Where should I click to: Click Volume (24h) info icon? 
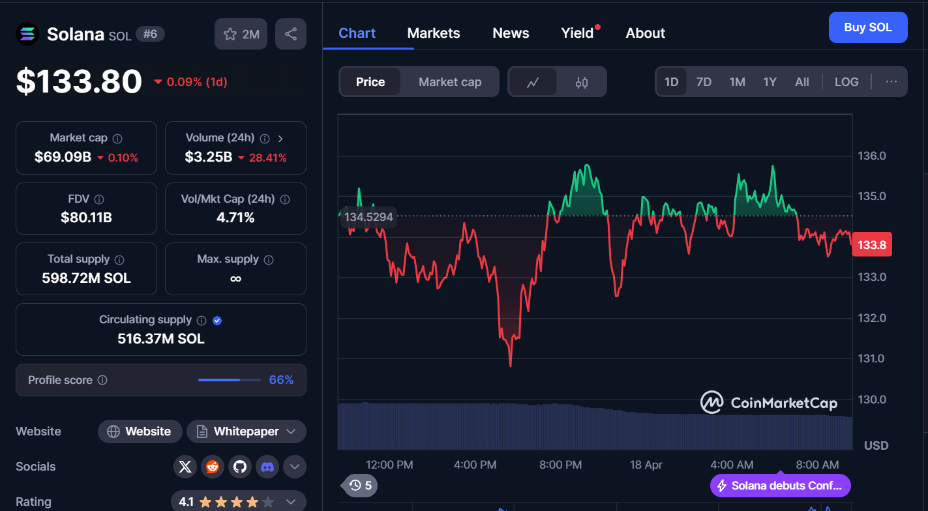pos(265,138)
